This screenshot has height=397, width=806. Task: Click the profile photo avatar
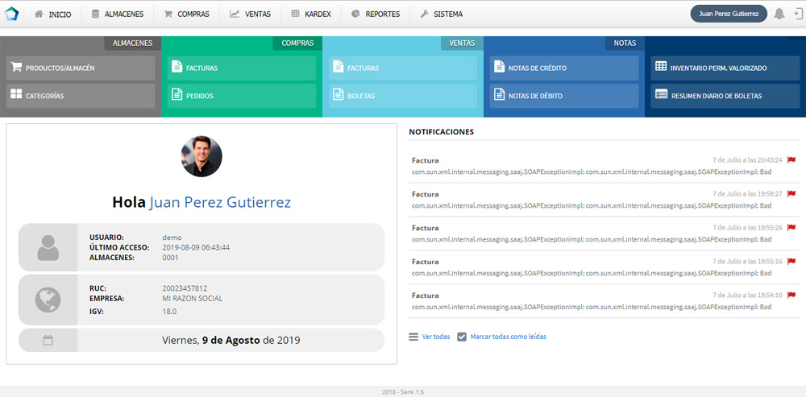tap(201, 156)
